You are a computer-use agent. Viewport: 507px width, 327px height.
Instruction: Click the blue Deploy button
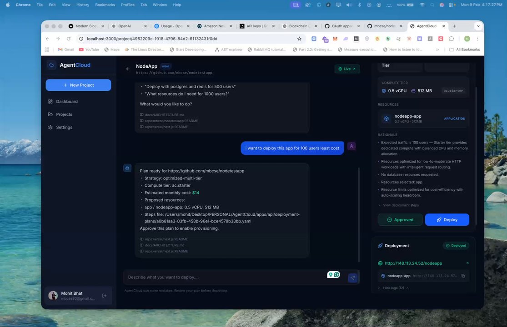tap(447, 219)
